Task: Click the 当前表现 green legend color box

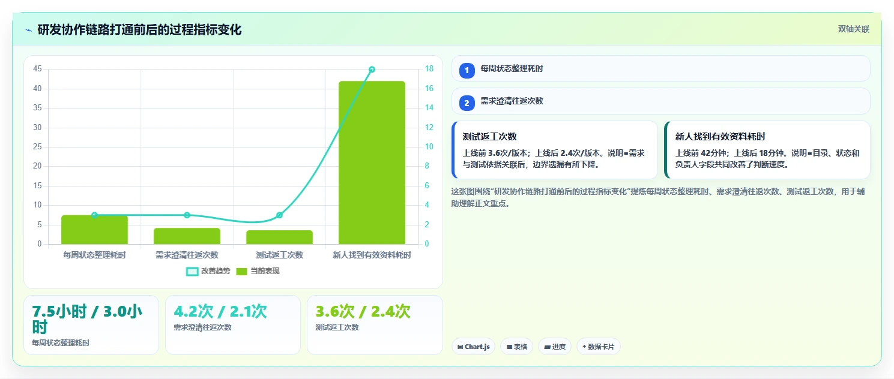Action: pos(241,272)
